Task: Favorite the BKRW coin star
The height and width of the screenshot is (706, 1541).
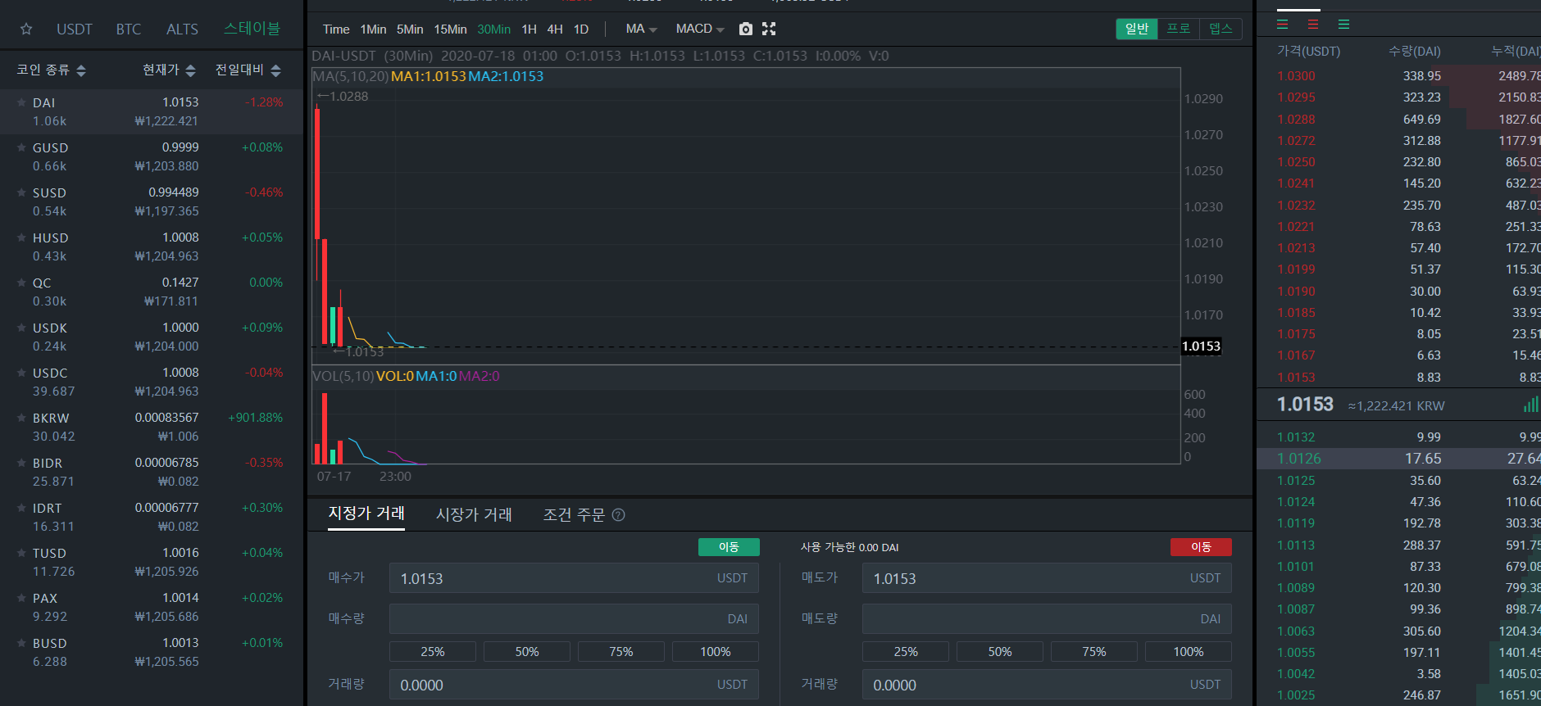Action: (21, 418)
